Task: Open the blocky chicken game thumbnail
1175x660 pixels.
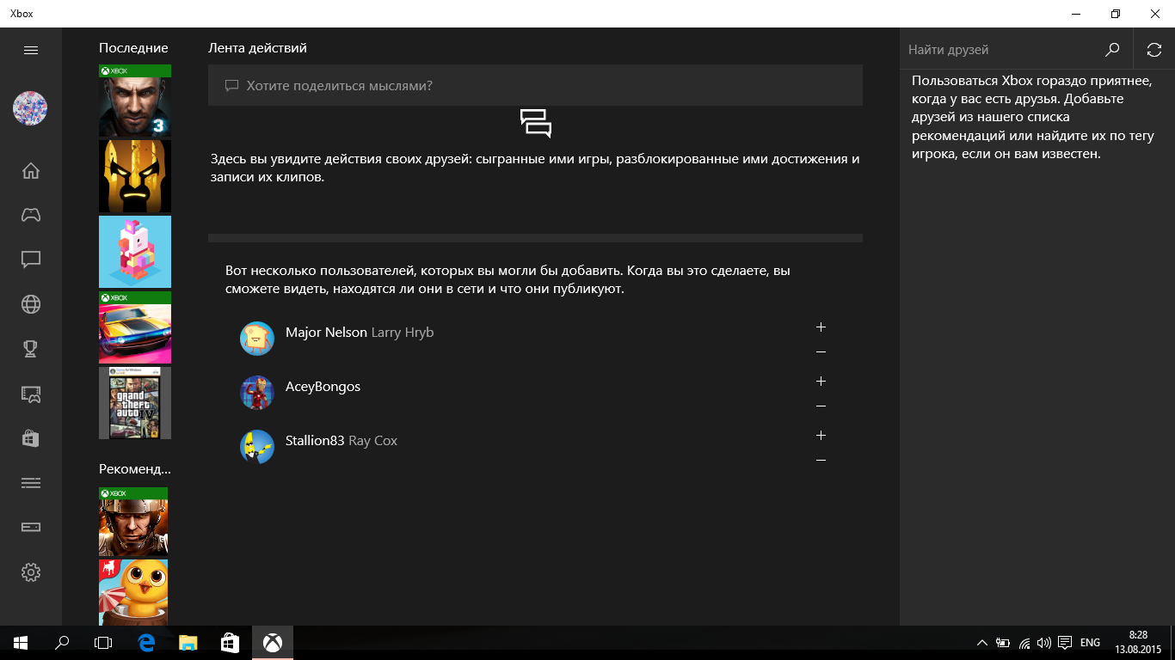Action: 135,252
